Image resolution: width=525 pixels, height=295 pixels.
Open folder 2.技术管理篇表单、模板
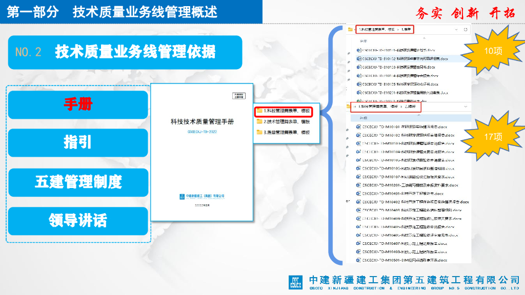tap(283, 122)
